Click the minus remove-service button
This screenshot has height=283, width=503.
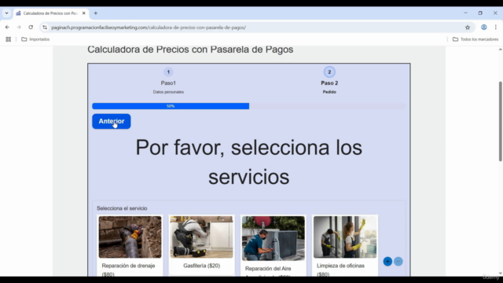click(x=398, y=261)
